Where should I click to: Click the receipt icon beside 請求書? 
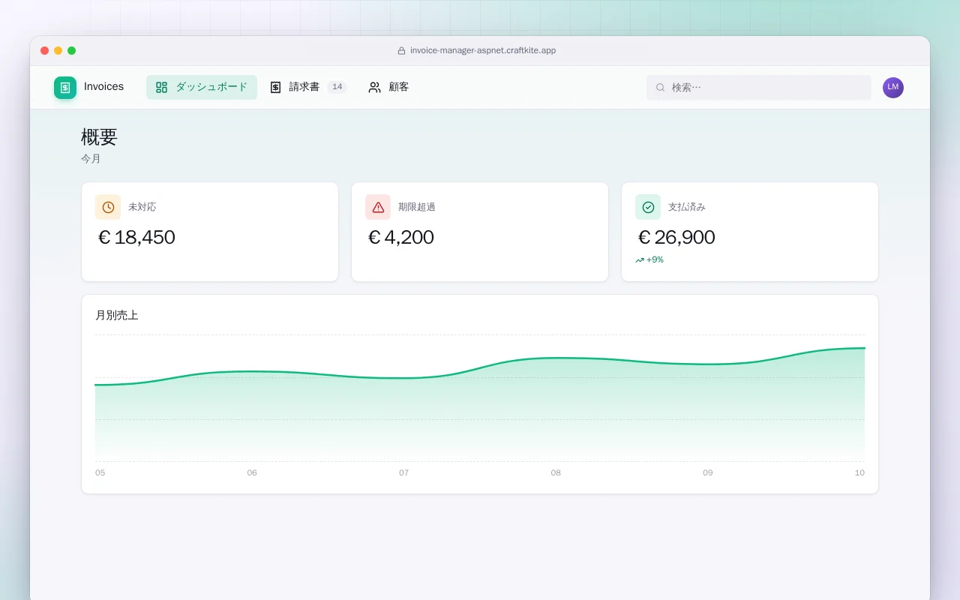pyautogui.click(x=276, y=87)
